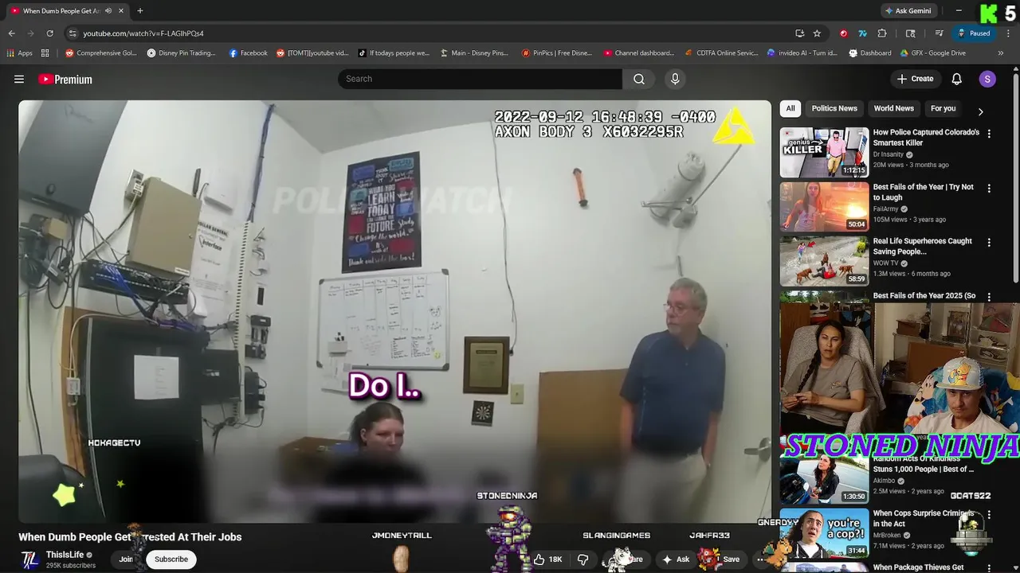Click the main video player frame
This screenshot has width=1020, height=573.
pyautogui.click(x=395, y=311)
